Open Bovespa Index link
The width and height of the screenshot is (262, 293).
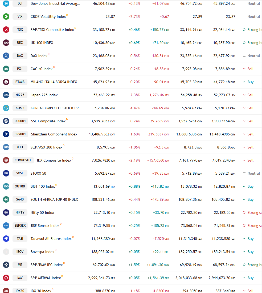pos(43,252)
